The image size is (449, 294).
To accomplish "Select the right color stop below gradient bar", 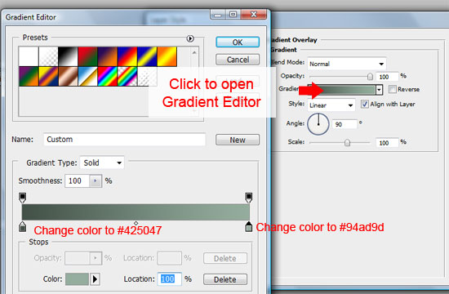I will tap(248, 226).
